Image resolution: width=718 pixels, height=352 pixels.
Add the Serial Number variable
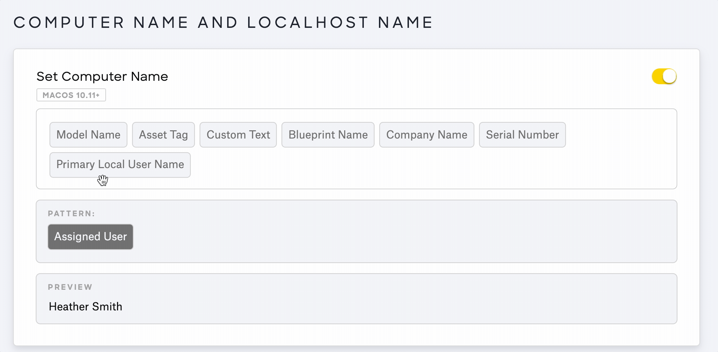click(x=522, y=135)
